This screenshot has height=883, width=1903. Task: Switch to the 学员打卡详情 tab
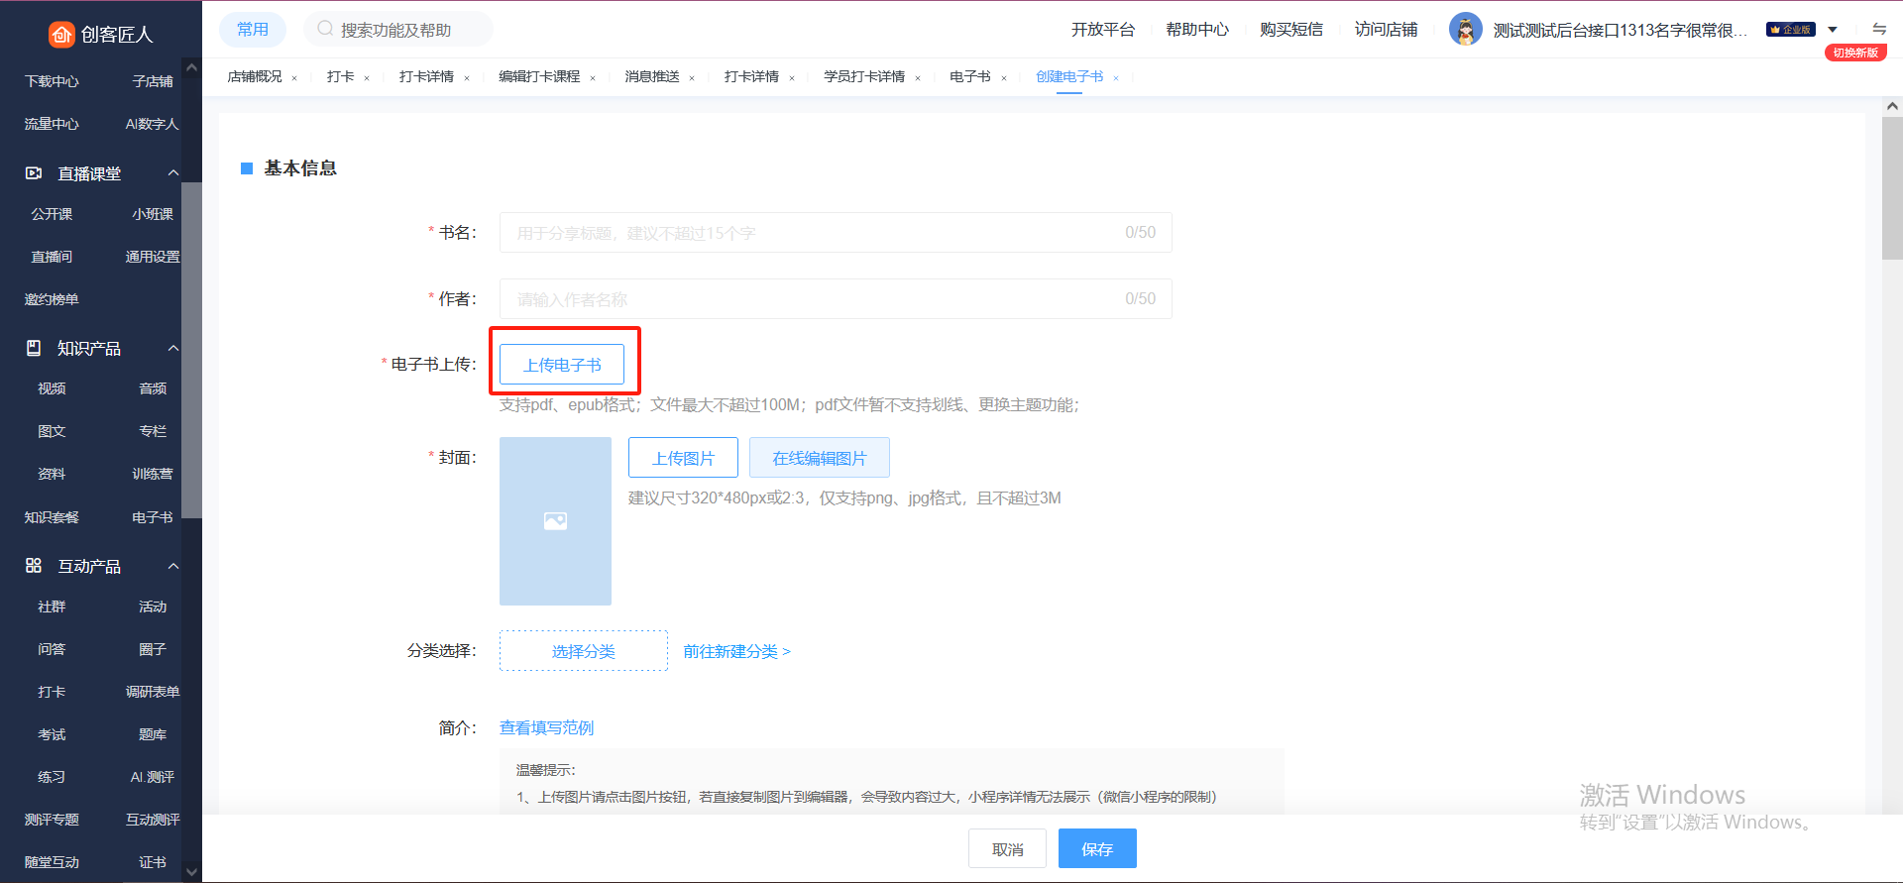tap(863, 77)
